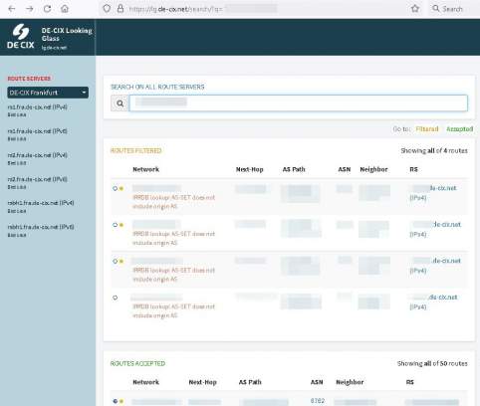This screenshot has height=406, width=480.
Task: Select rs1.fra.de-cix.net (IPv4) route server
Action: point(37,107)
